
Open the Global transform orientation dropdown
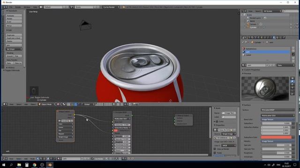click(x=88, y=104)
